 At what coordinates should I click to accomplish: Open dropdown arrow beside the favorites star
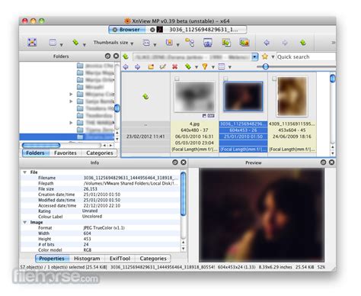click(273, 56)
